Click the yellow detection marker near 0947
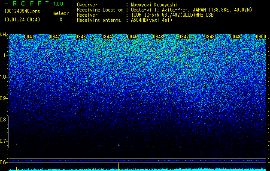Image resolution: width=270 pixels, height=171 pixels. pyautogui.click(x=180, y=168)
